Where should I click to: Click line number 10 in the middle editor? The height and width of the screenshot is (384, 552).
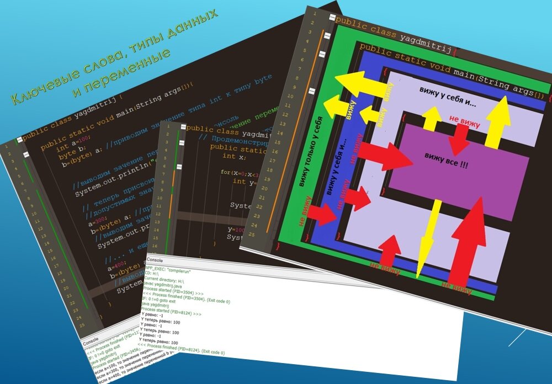tap(160, 198)
